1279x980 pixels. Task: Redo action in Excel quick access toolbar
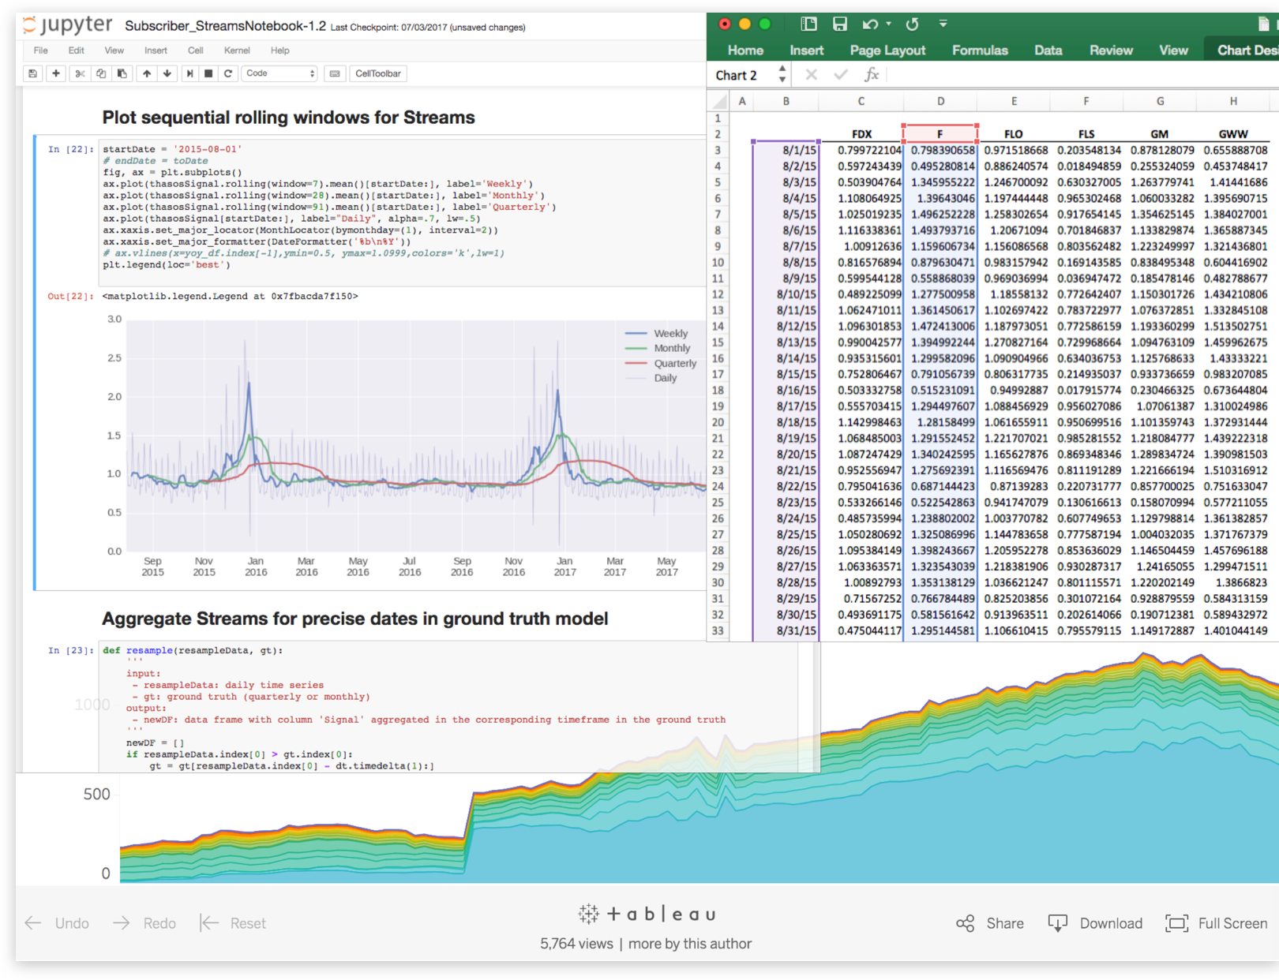pyautogui.click(x=912, y=24)
